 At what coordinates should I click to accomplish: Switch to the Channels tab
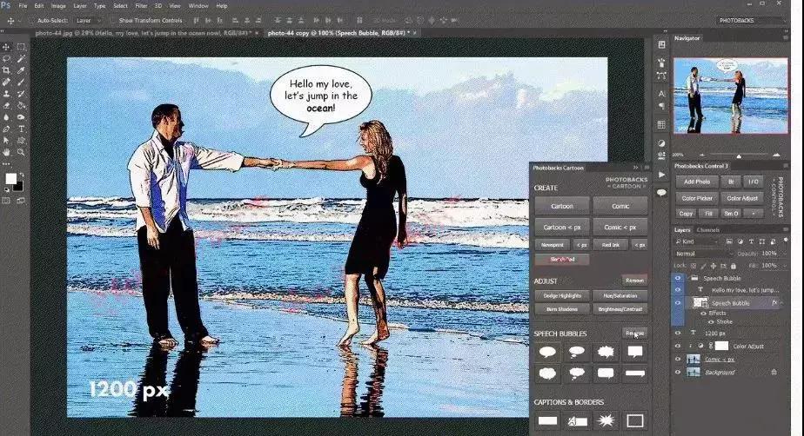(x=707, y=230)
